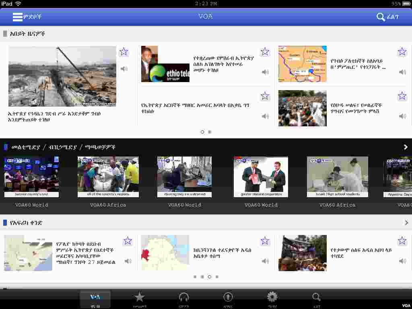
Task: Open the Favorites star tab at the bottom
Action: [x=139, y=297]
